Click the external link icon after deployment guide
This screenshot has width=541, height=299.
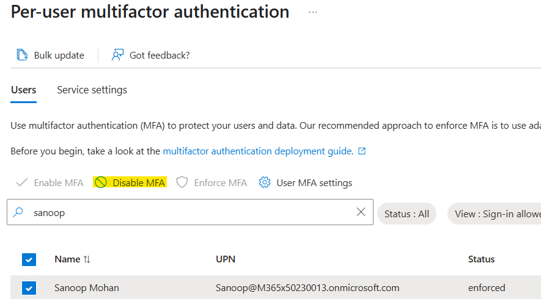(x=362, y=151)
